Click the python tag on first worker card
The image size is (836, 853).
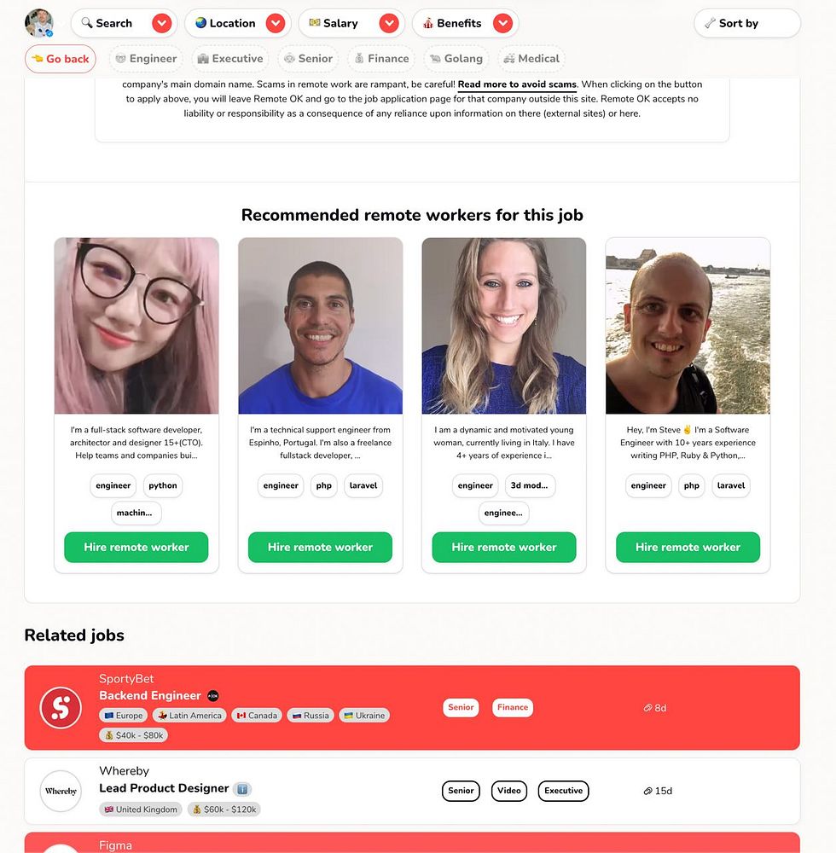pos(163,486)
